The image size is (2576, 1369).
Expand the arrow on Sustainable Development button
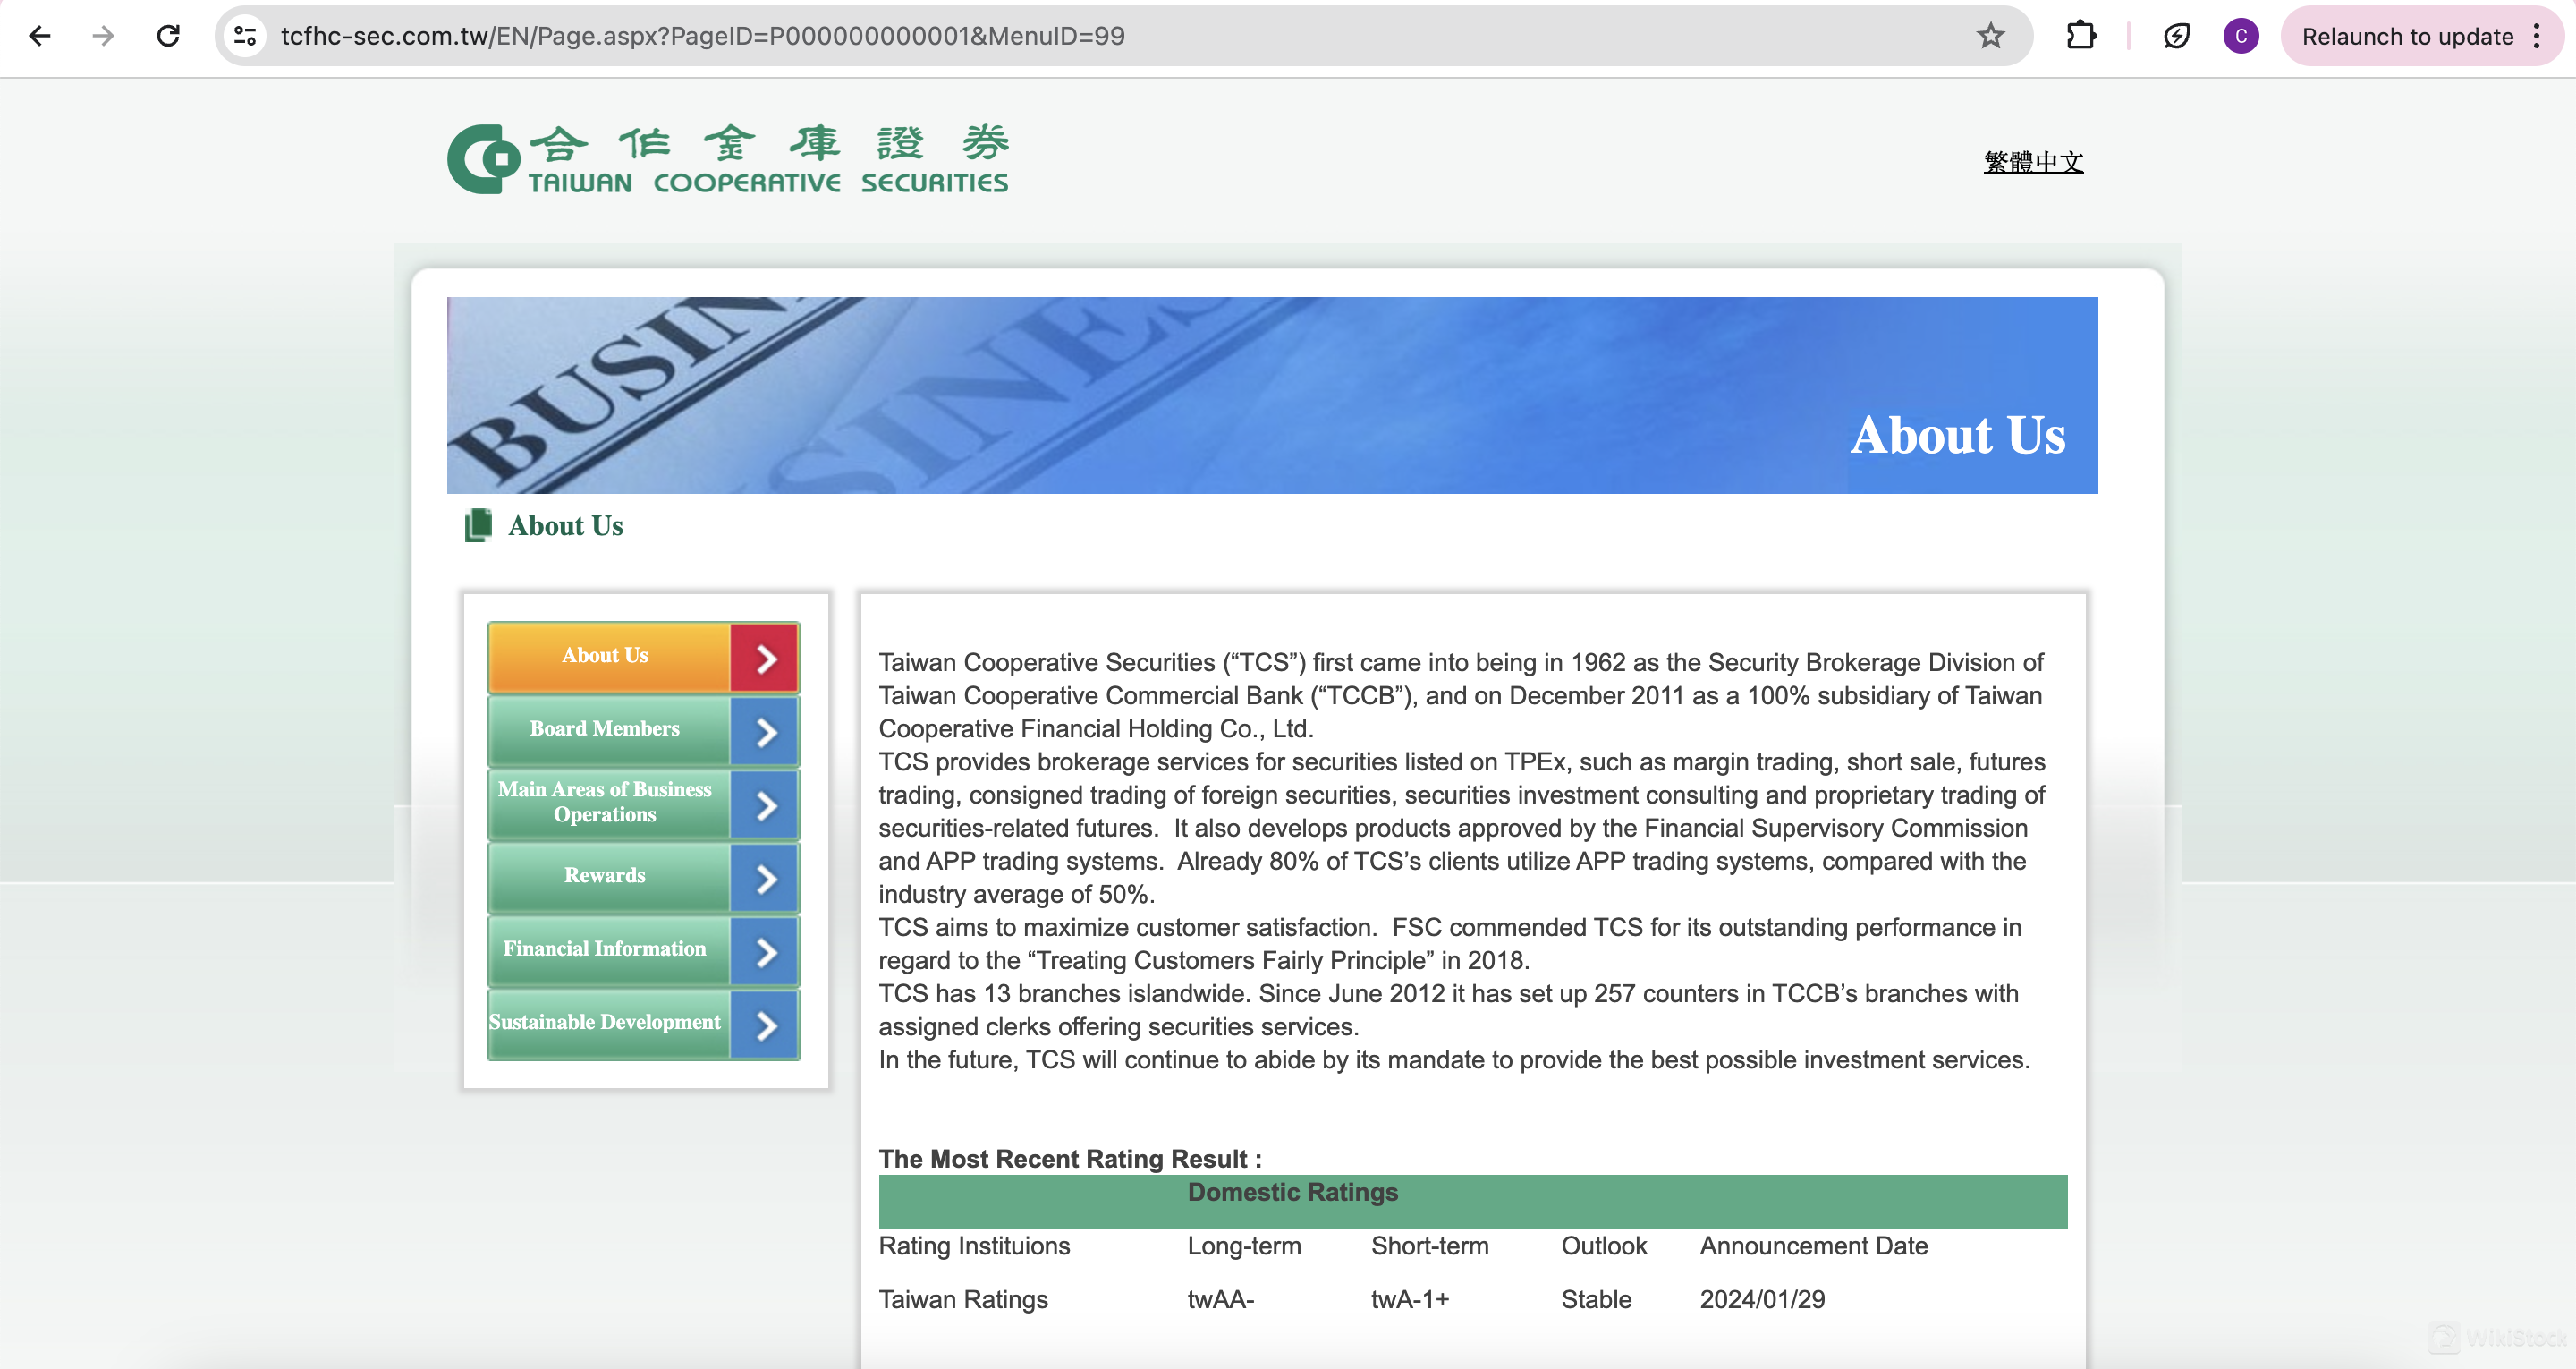point(765,1024)
